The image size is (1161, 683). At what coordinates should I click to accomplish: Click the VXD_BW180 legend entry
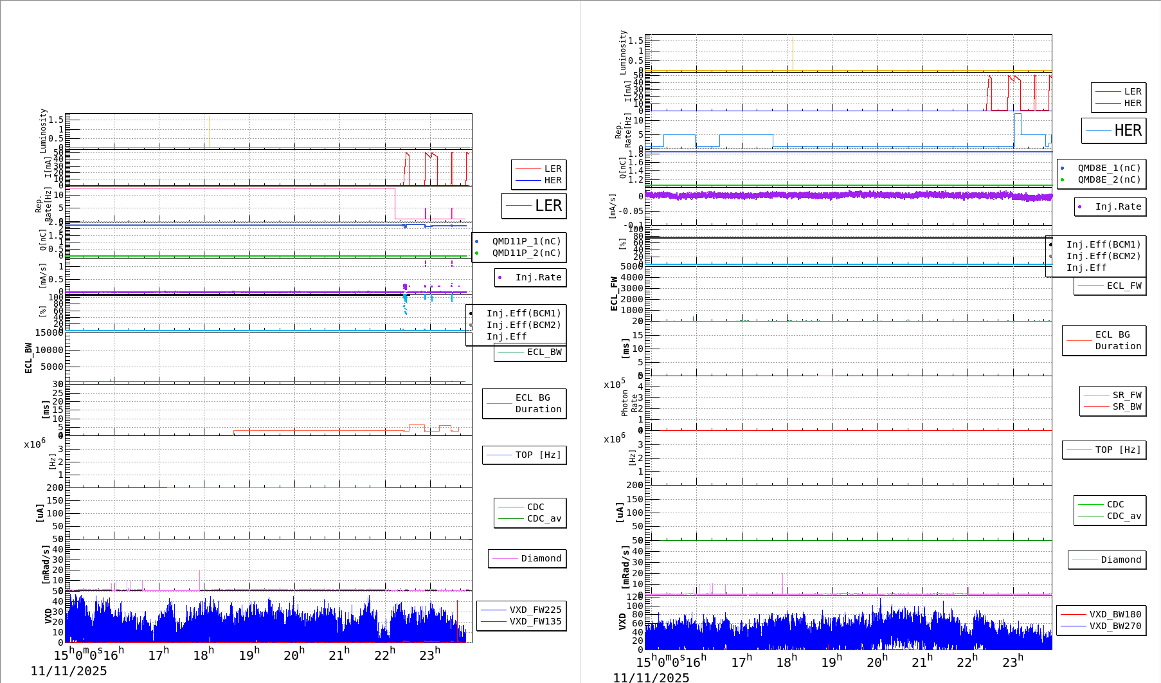point(1115,614)
